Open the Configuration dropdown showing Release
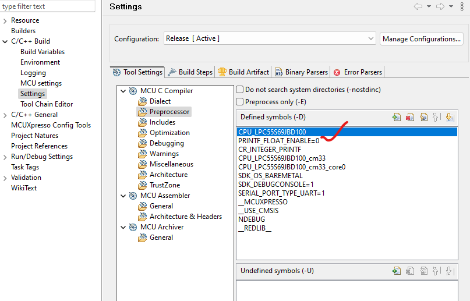Viewport: 470px width, 301px height. tap(270, 38)
